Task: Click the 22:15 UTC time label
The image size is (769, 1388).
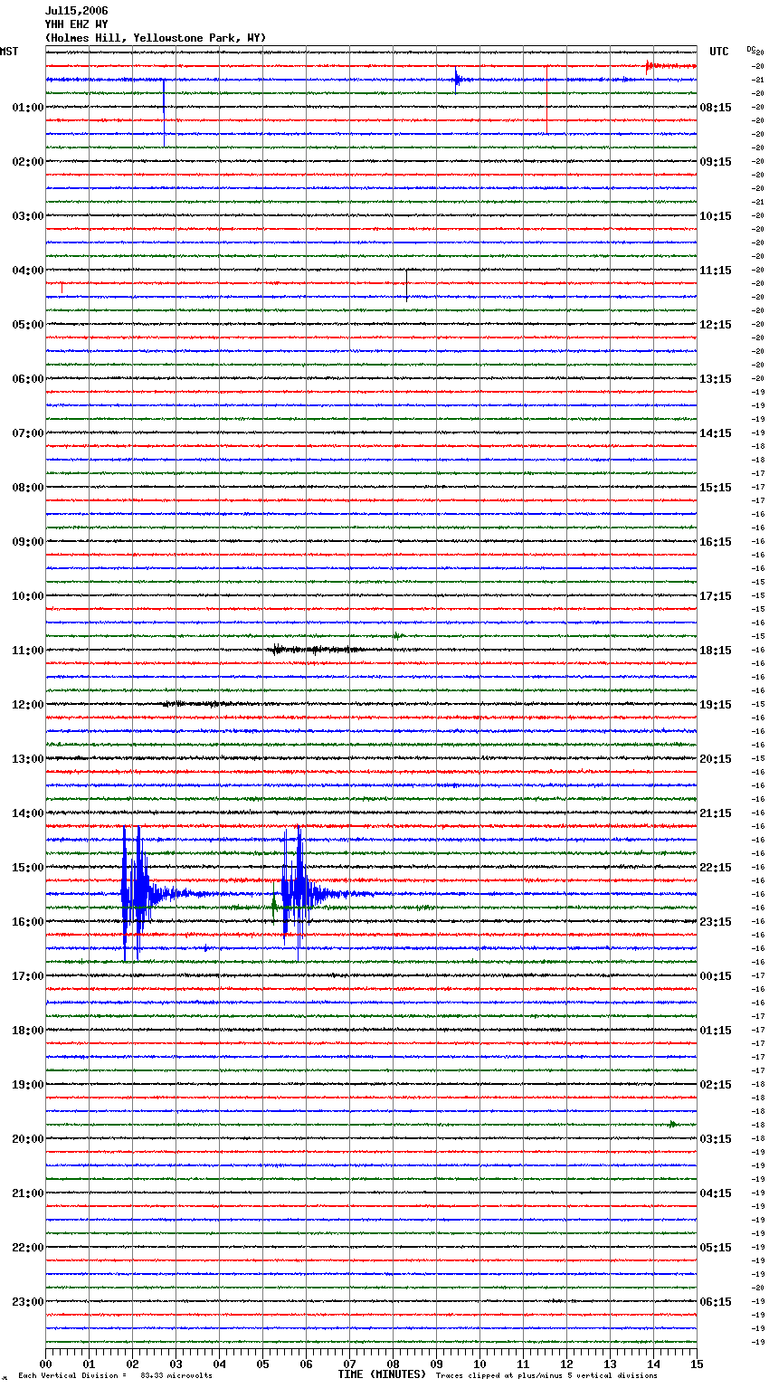Action: [x=716, y=868]
